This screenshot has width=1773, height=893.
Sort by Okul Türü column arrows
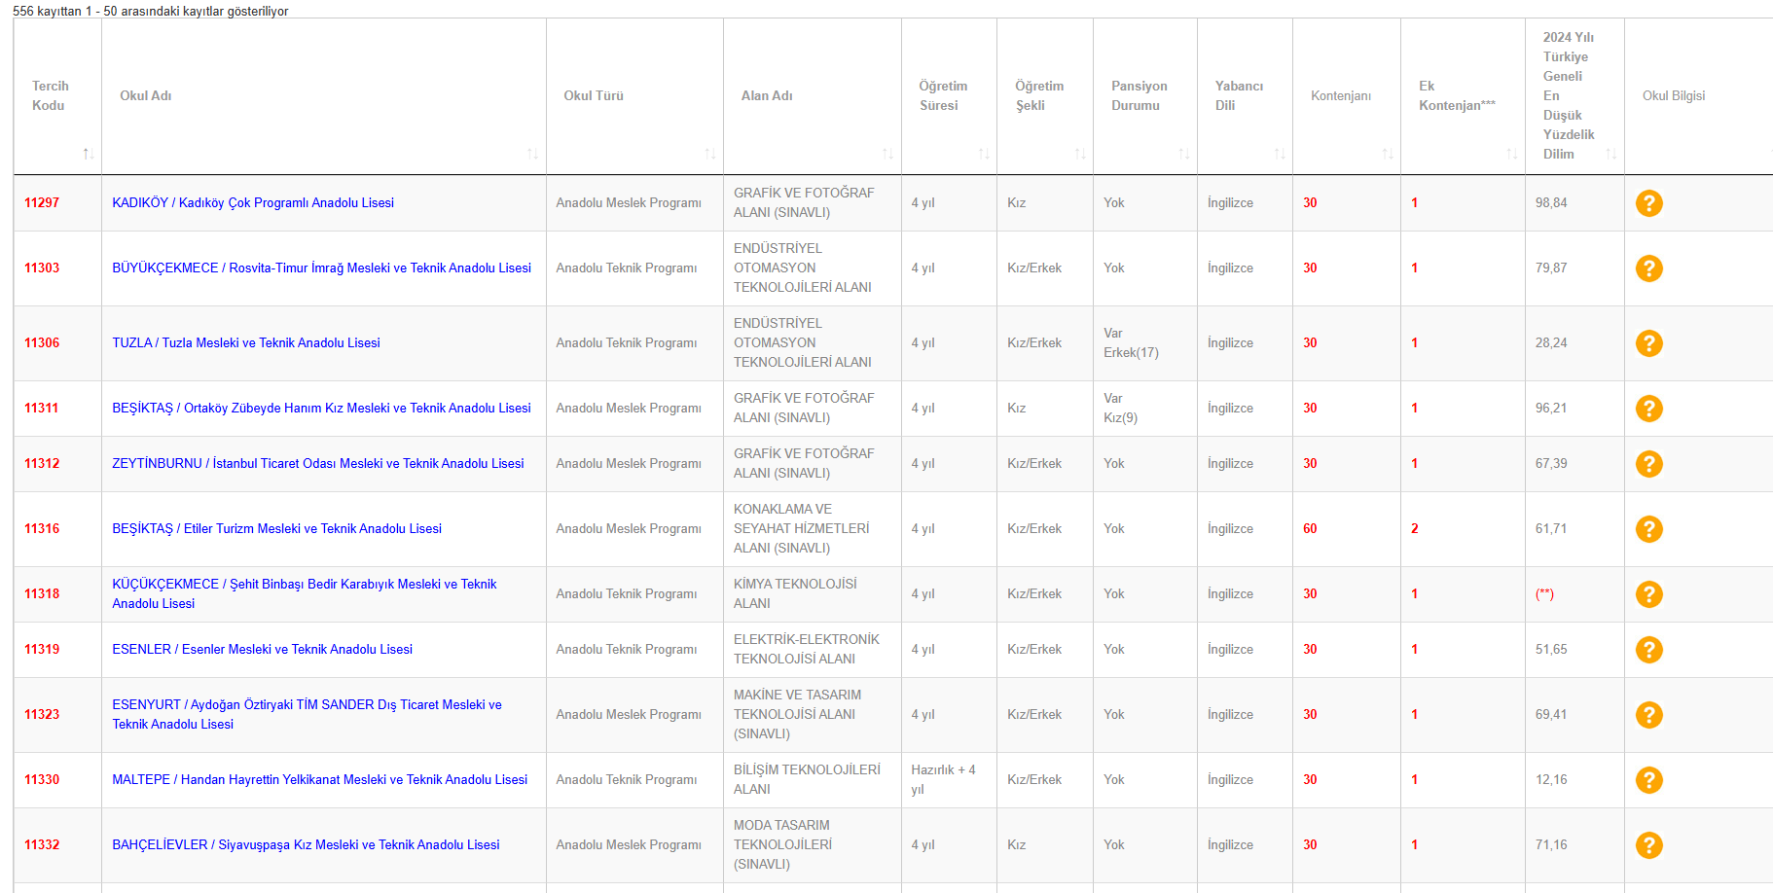pos(709,154)
